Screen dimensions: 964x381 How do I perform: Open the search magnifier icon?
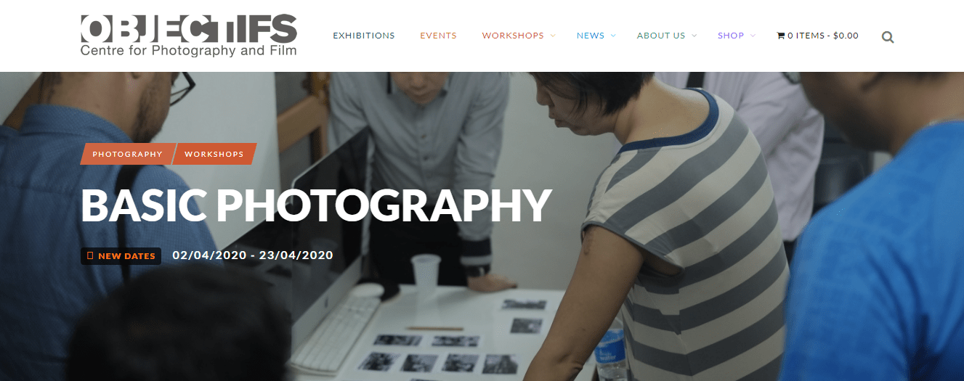click(x=887, y=36)
